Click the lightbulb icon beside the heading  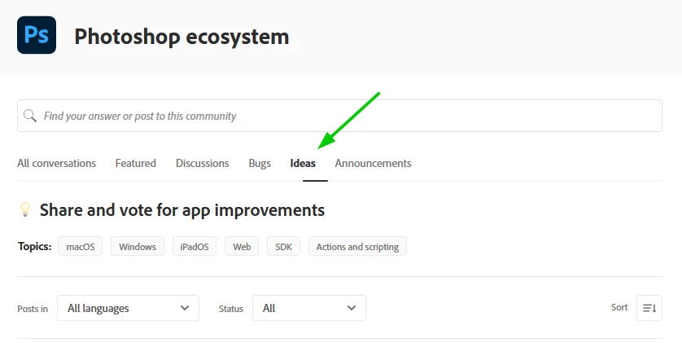[25, 210]
